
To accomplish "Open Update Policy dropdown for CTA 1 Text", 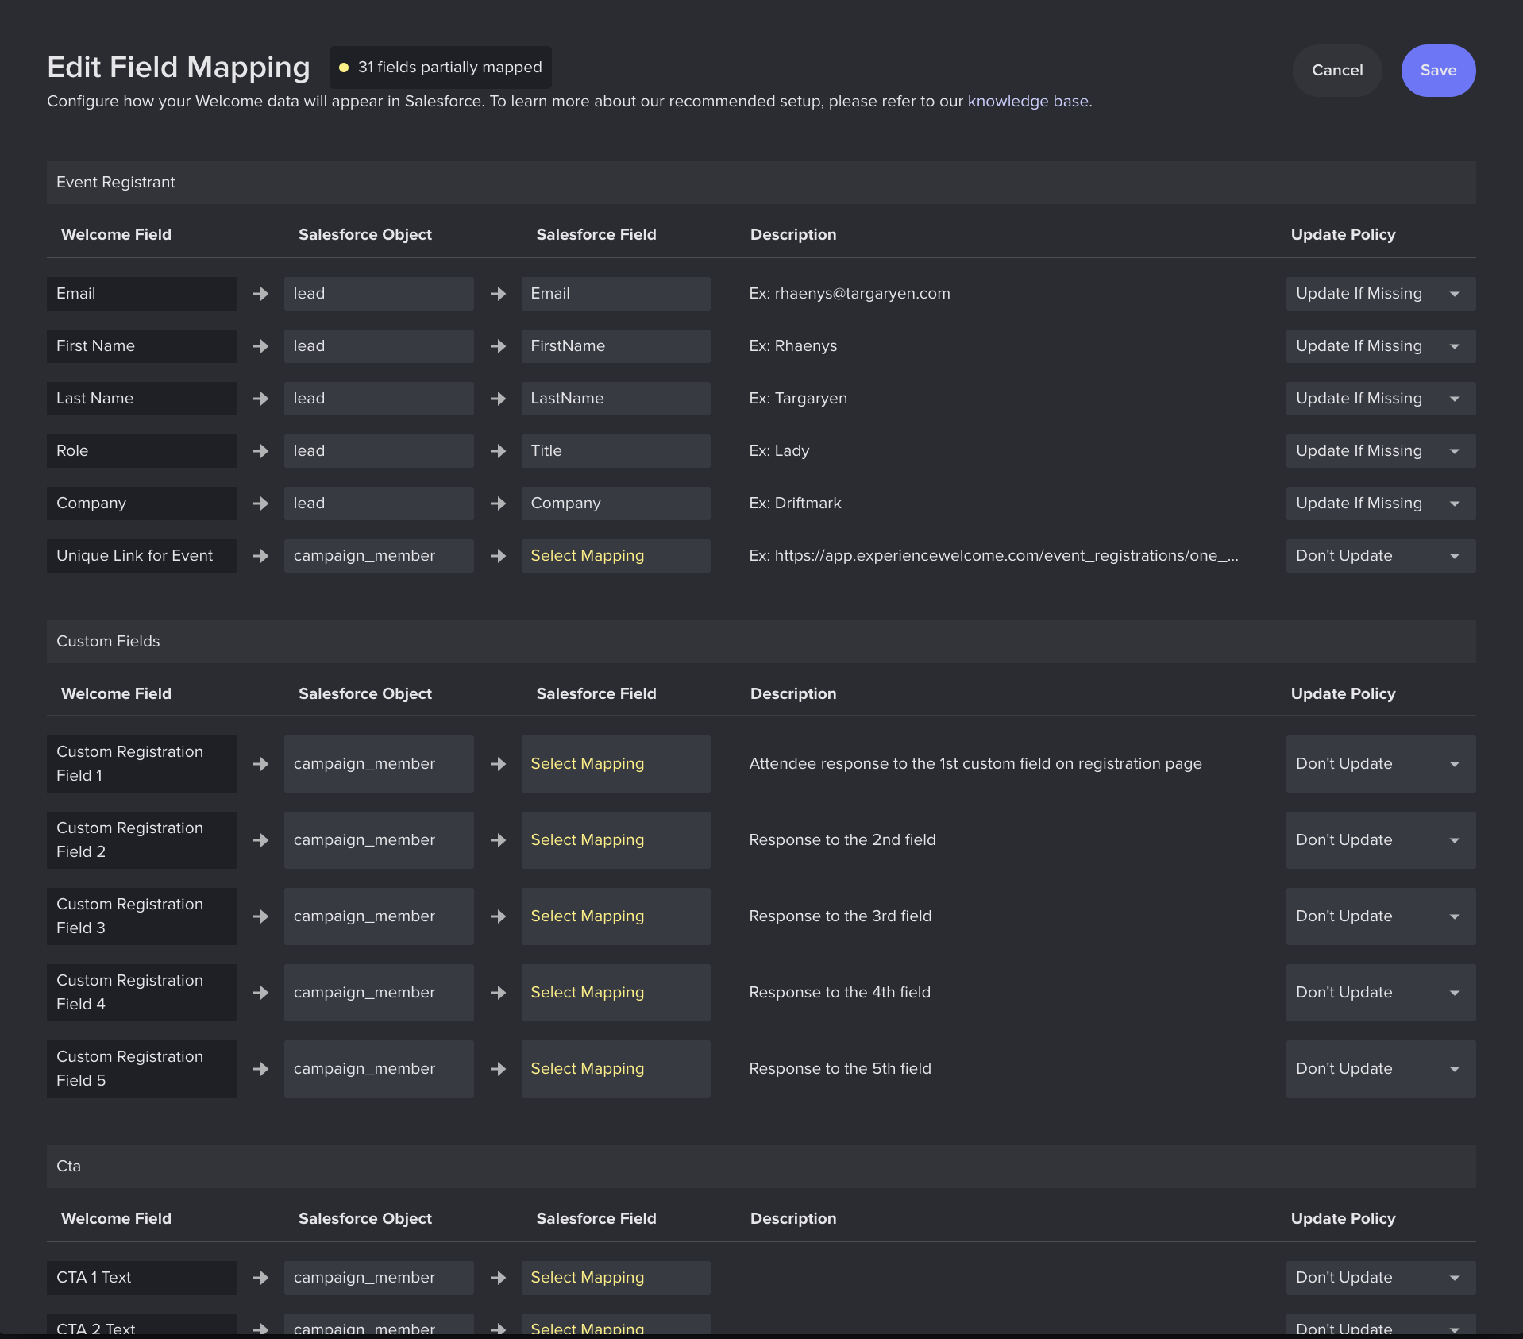I will pos(1381,1278).
